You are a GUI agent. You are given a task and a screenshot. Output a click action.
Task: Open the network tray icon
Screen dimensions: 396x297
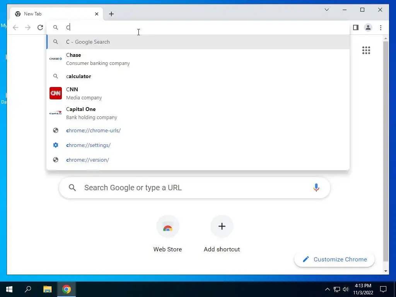(337, 289)
